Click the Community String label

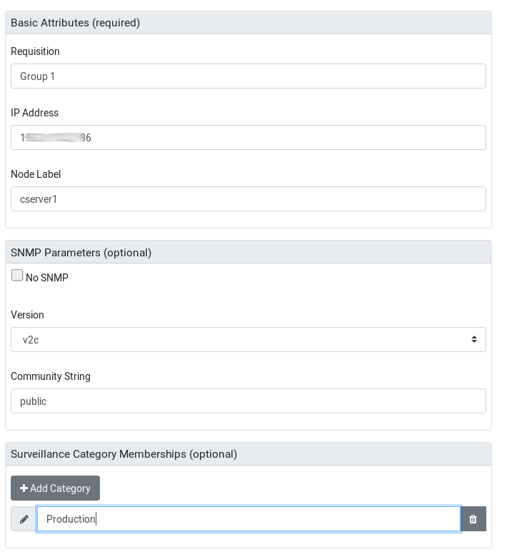(x=51, y=376)
